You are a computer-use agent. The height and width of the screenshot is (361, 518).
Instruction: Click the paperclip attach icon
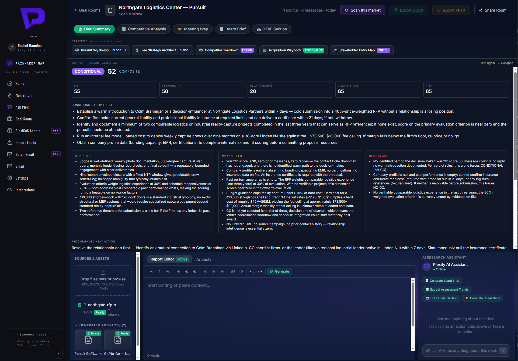(x=428, y=351)
